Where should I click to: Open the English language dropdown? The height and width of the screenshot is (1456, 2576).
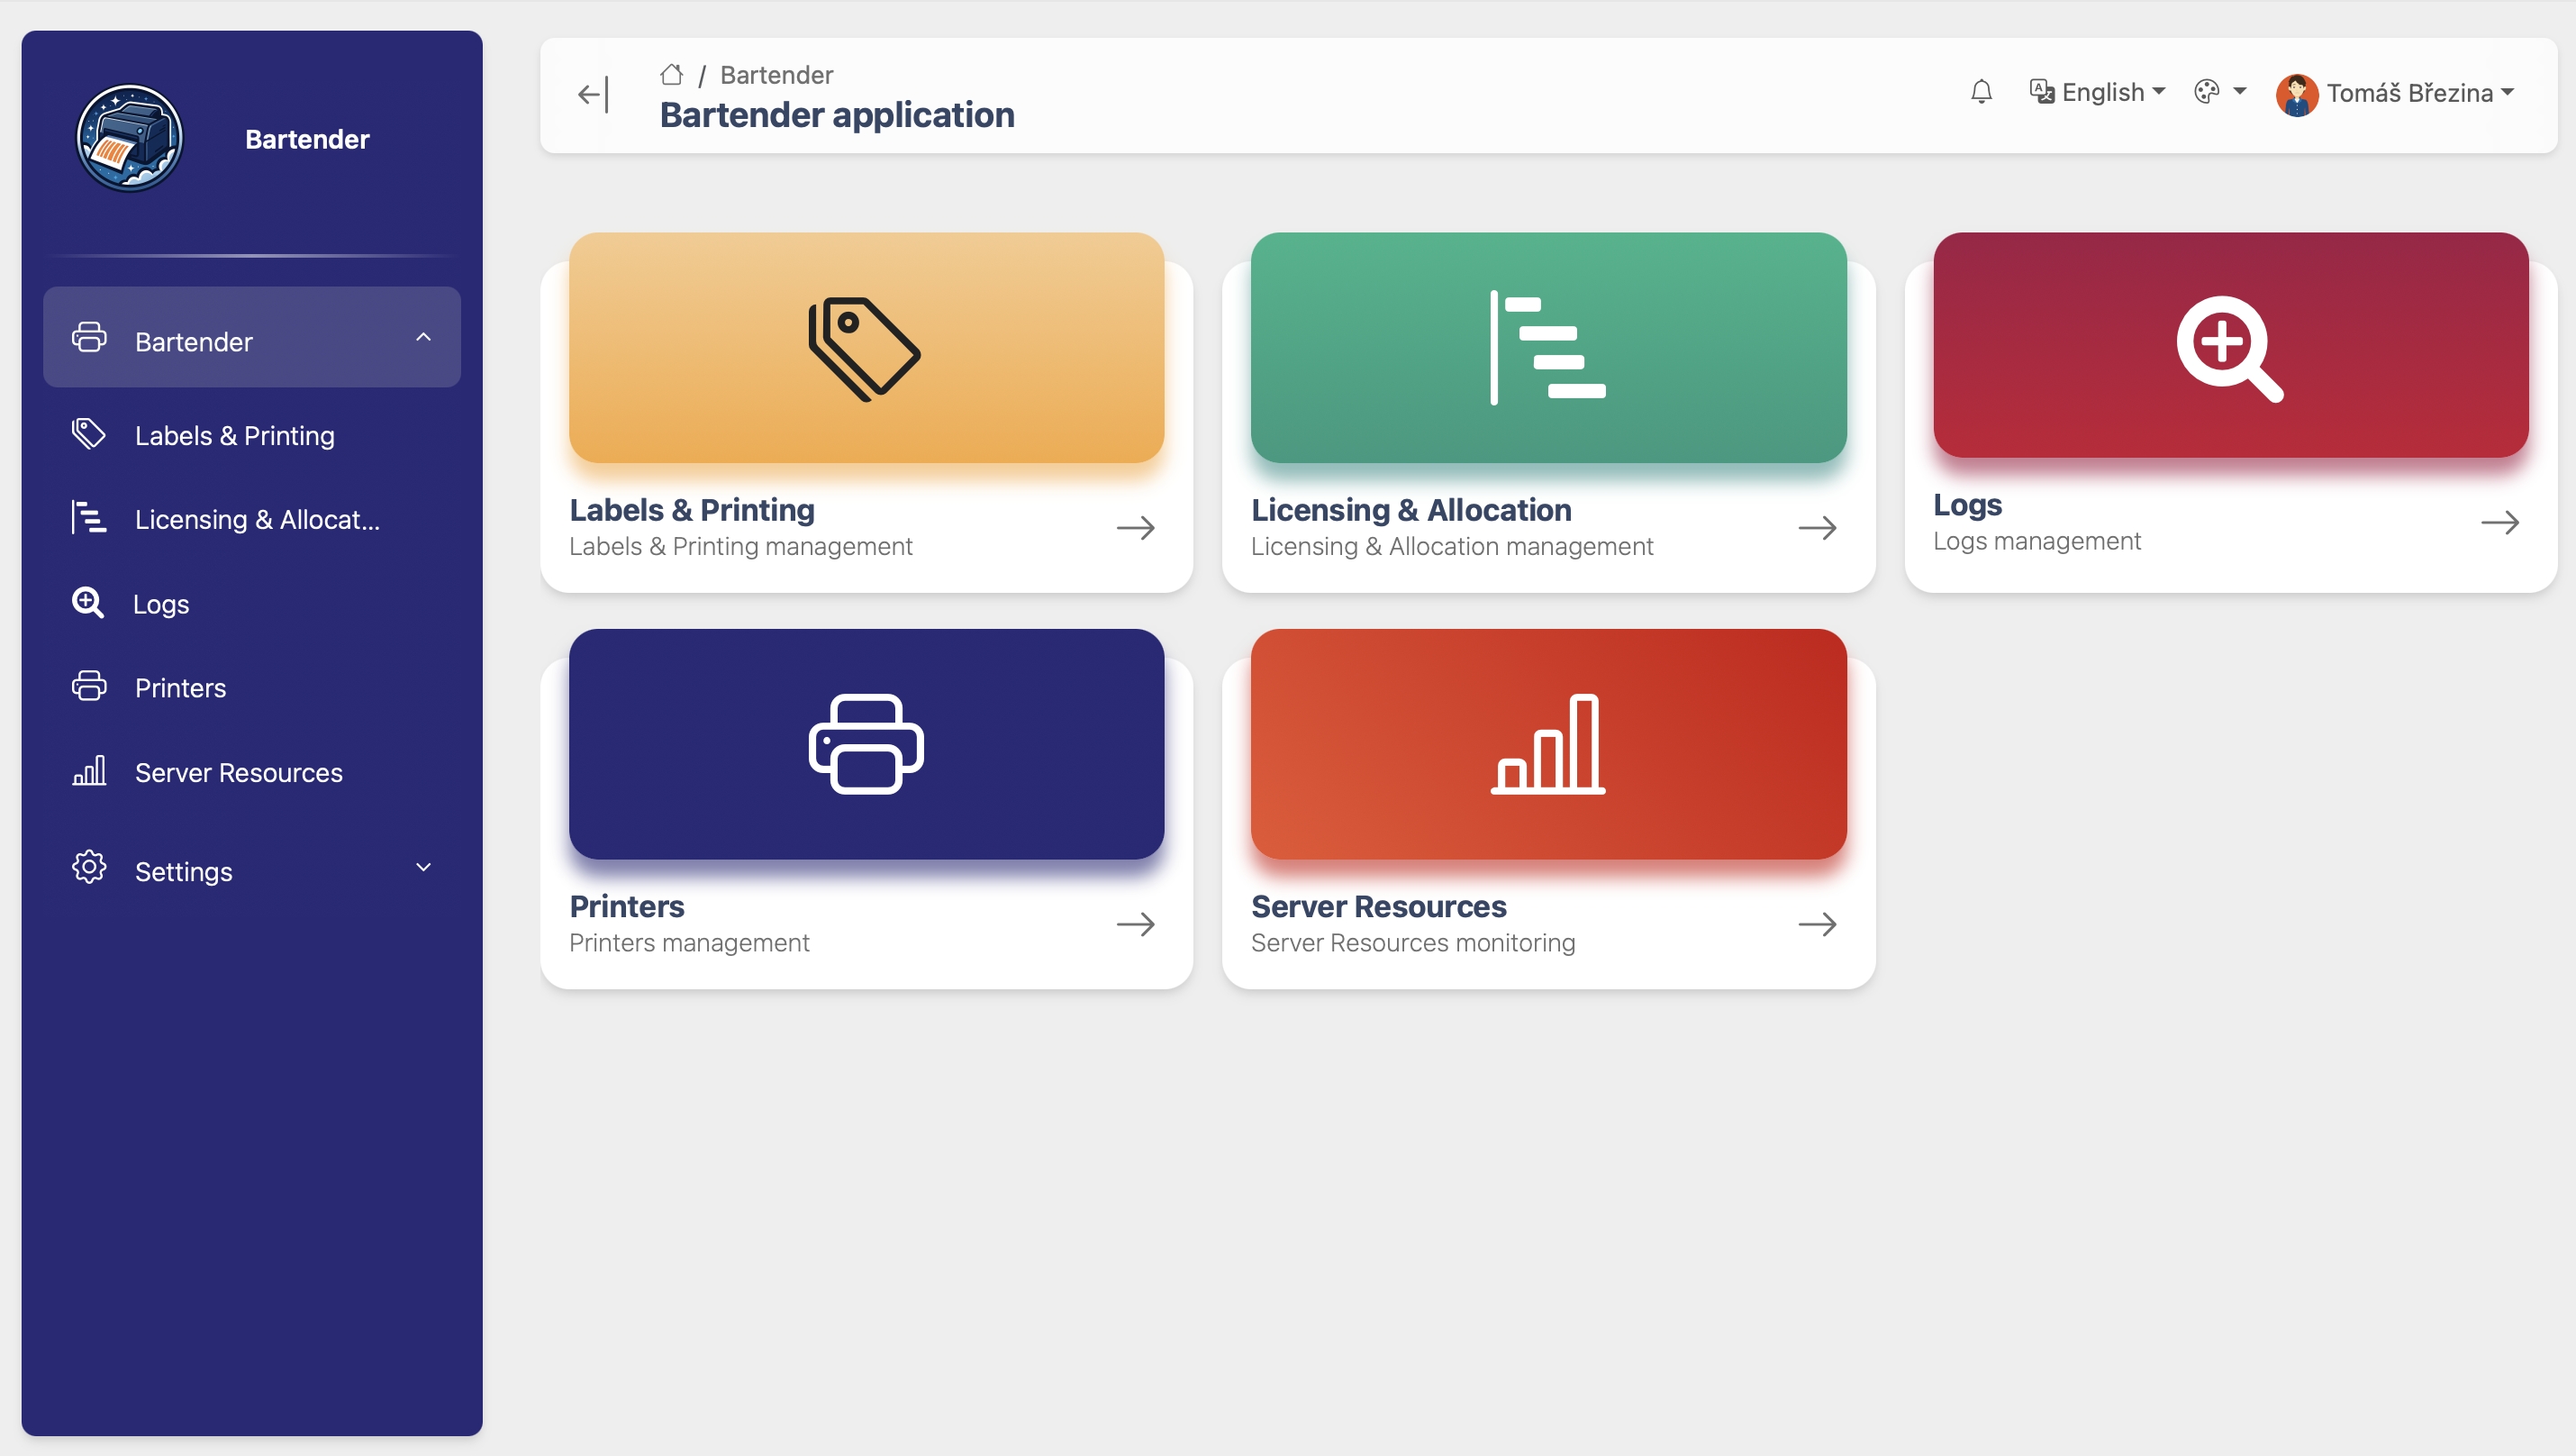tap(2098, 92)
